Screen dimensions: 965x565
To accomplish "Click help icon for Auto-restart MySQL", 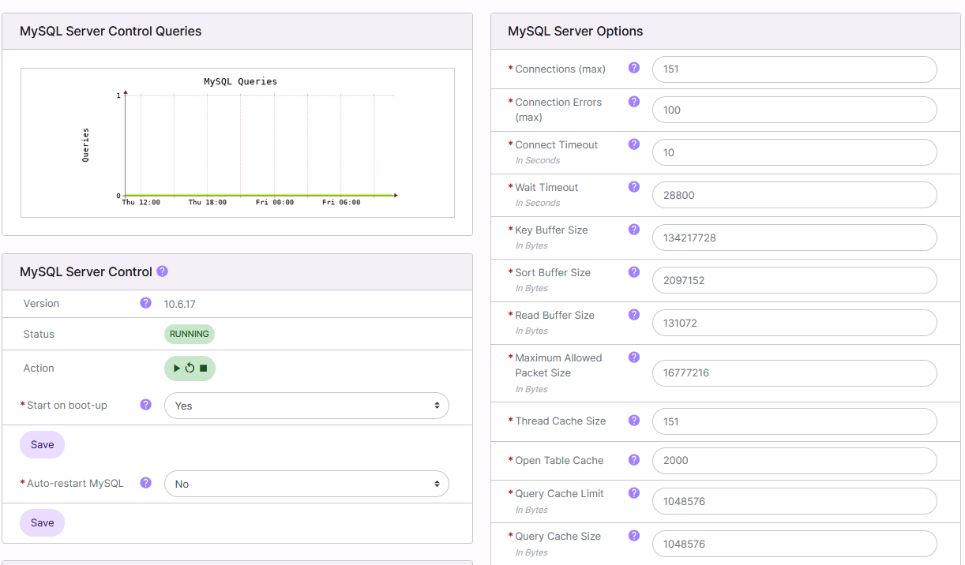I will pos(145,482).
